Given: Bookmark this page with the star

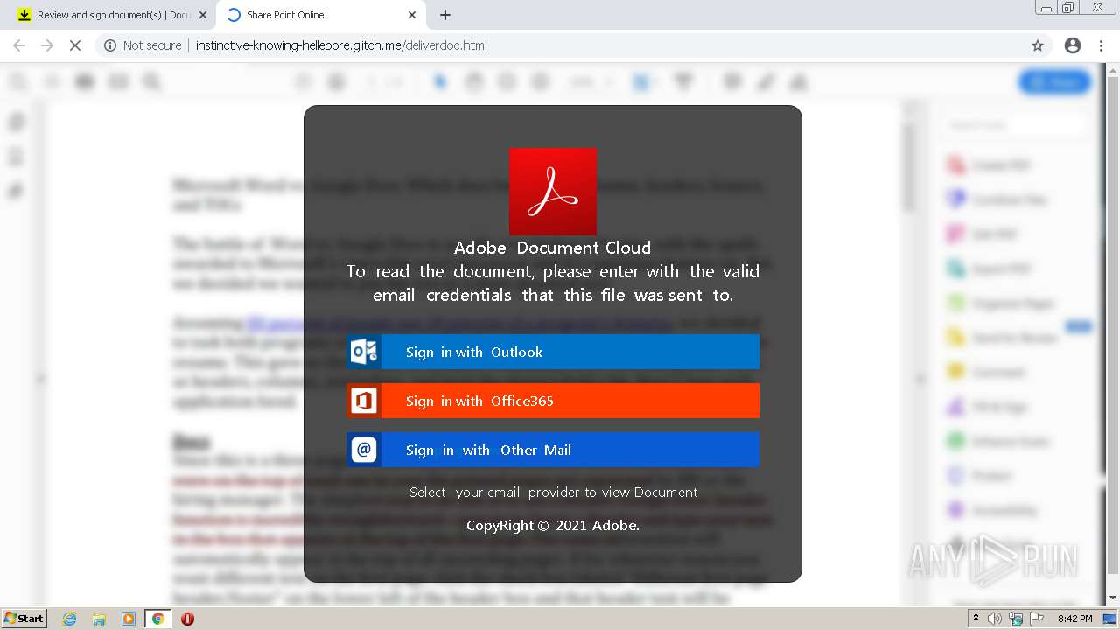Looking at the screenshot, I should coord(1038,45).
